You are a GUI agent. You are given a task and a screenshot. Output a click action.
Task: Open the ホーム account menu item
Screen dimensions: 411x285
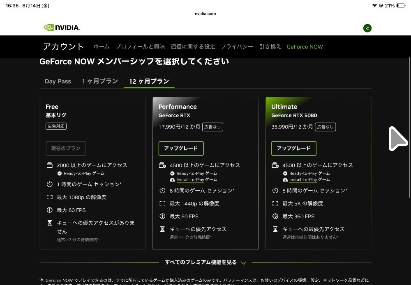pyautogui.click(x=102, y=46)
